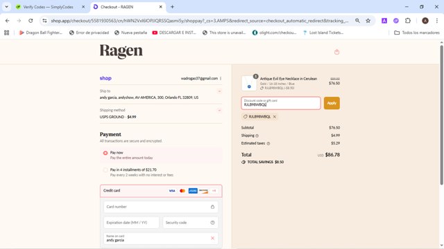Open the apps grid in bookmarks bar
This screenshot has width=444, height=249.
click(6, 33)
